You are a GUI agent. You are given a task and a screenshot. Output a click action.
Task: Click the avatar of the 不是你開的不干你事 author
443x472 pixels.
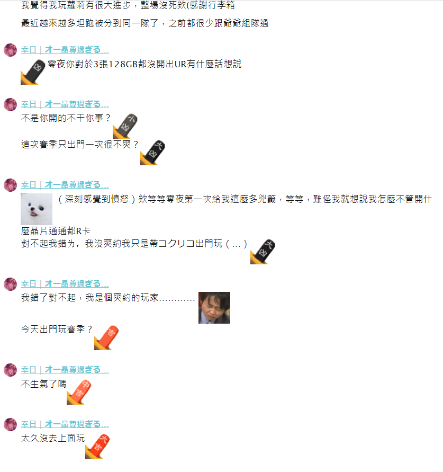(x=10, y=104)
